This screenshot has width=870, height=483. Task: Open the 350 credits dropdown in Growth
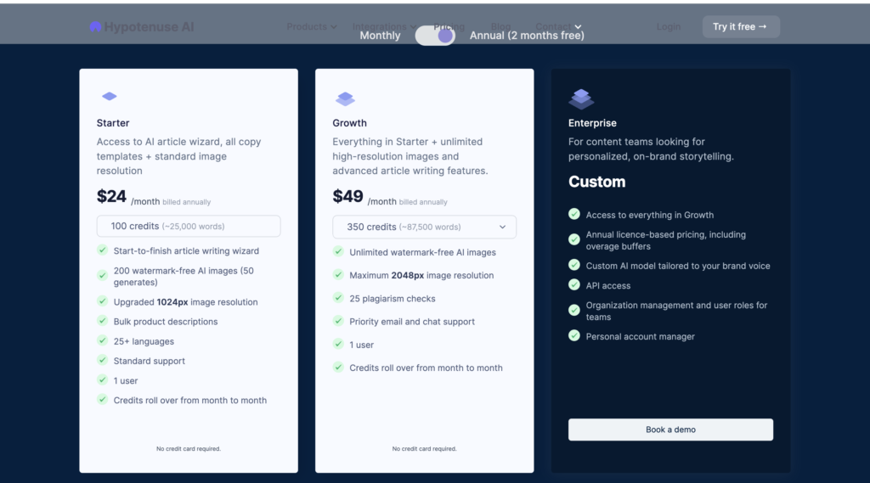click(424, 227)
